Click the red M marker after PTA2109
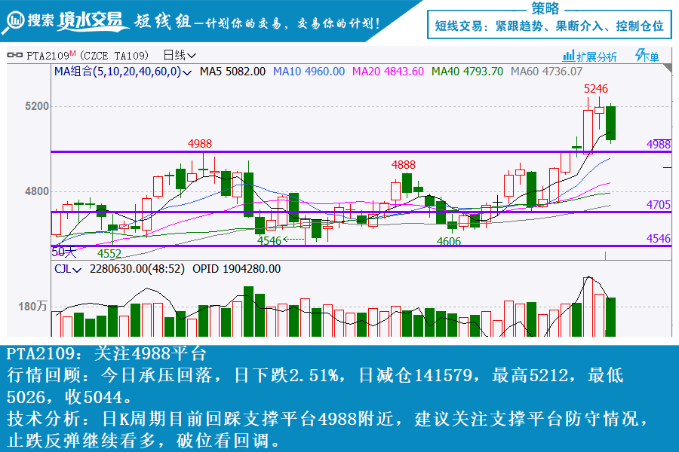The width and height of the screenshot is (679, 452). pos(73,53)
